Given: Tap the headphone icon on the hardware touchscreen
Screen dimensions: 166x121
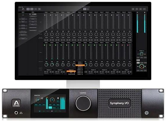Looking at the screenshot, I should 42,99.
